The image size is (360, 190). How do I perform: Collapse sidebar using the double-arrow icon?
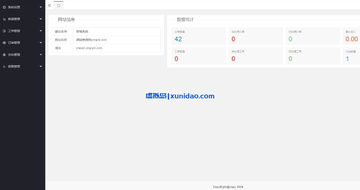tap(49, 5)
